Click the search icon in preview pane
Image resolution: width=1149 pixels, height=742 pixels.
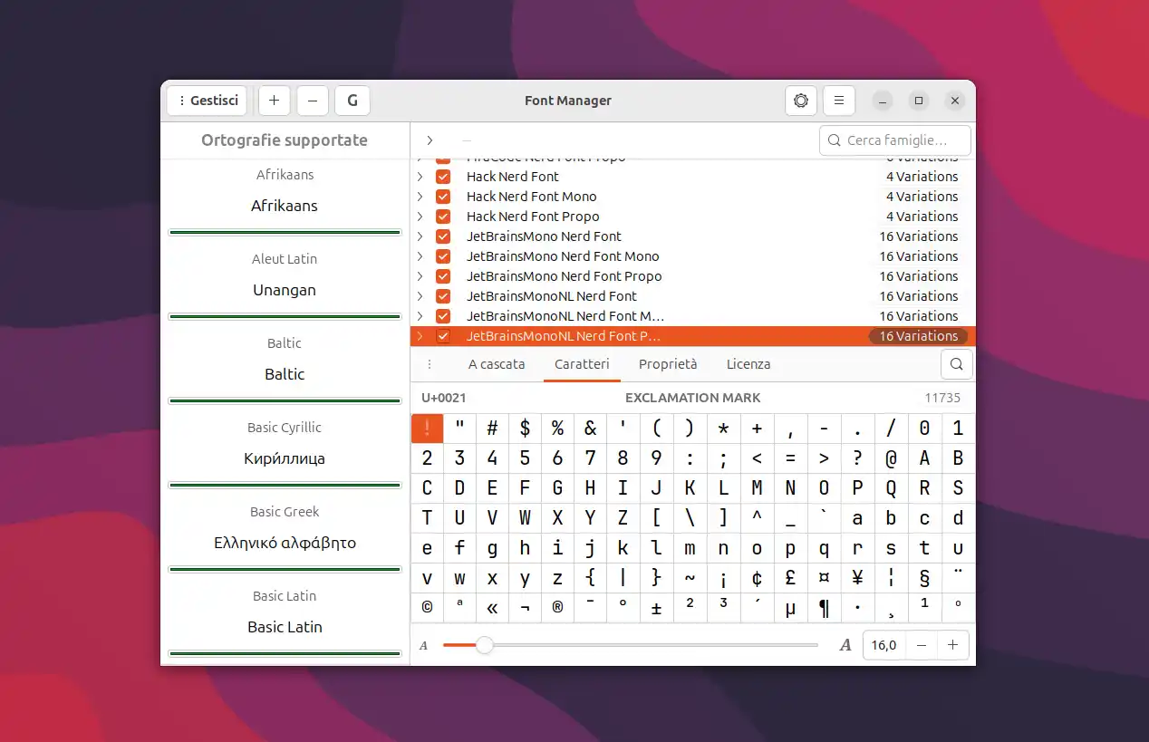[957, 364]
